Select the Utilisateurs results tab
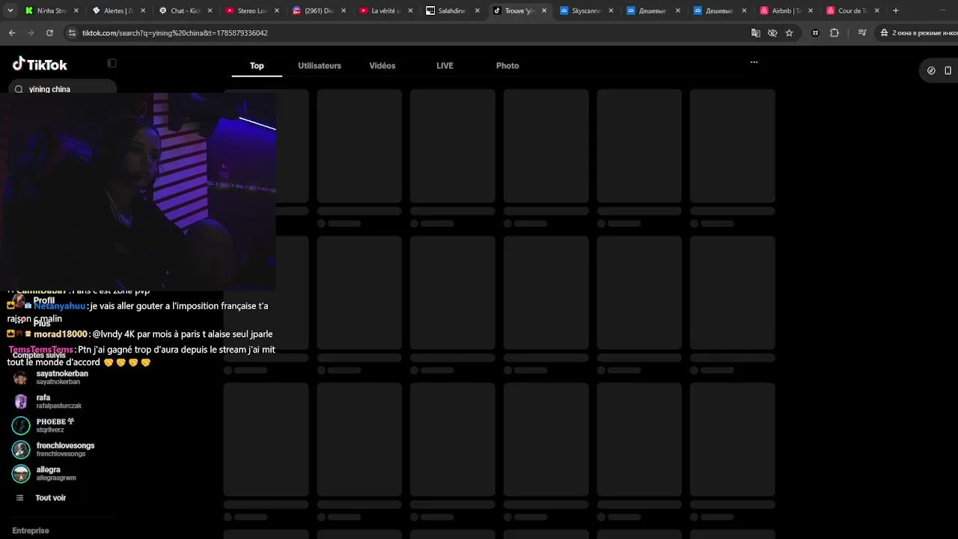 coord(320,66)
